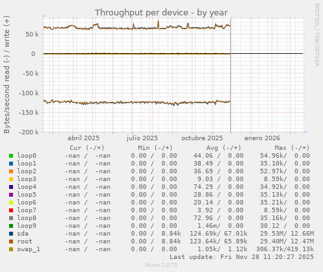323x272 pixels.
Task: Click the Munin 2.0.75 footer text
Action: coord(161,265)
